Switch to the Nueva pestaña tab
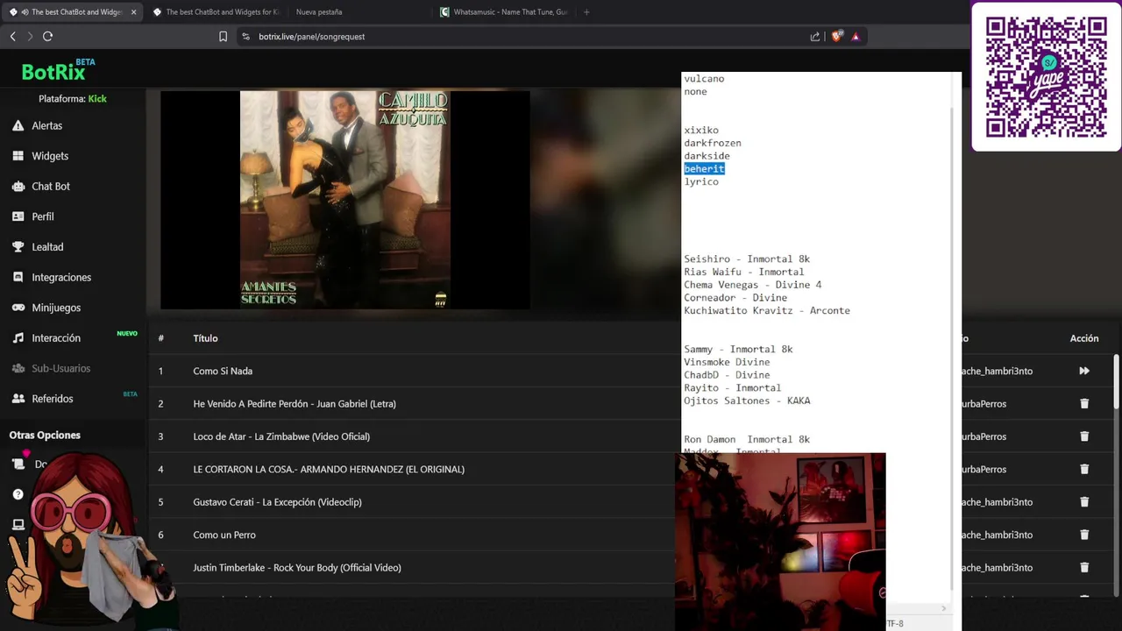Viewport: 1122px width, 631px height. (319, 12)
